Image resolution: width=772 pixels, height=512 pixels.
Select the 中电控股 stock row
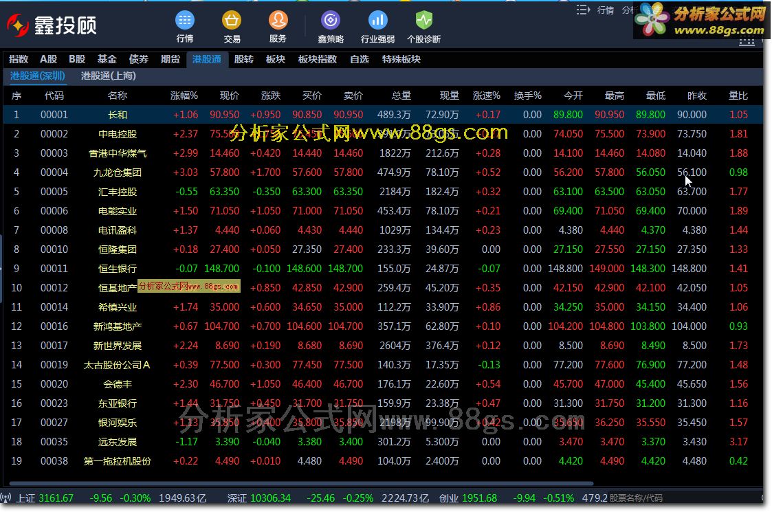[383, 134]
